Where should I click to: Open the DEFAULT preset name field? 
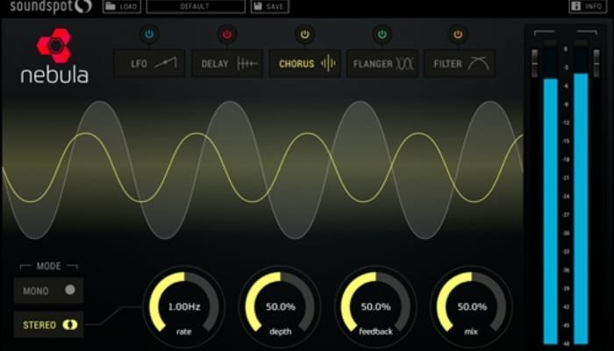196,6
